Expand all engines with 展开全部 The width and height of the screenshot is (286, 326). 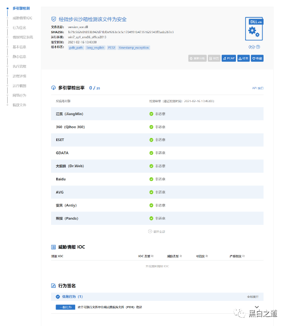click(x=157, y=231)
